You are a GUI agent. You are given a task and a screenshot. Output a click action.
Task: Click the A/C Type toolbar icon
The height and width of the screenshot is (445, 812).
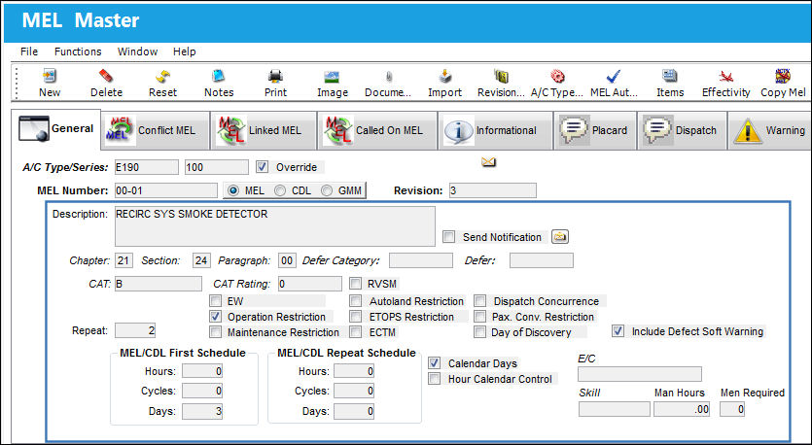(557, 77)
